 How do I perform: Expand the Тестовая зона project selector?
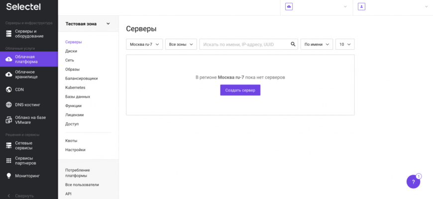click(88, 24)
